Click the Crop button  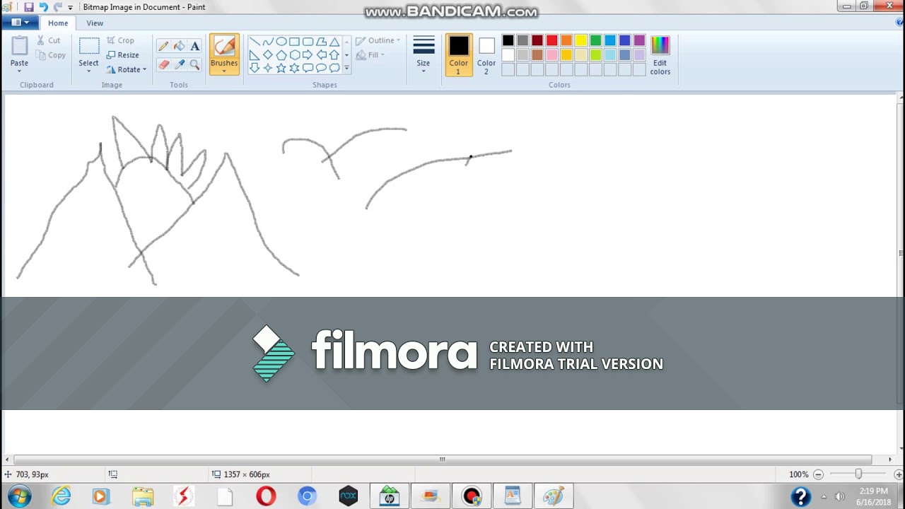[x=120, y=40]
